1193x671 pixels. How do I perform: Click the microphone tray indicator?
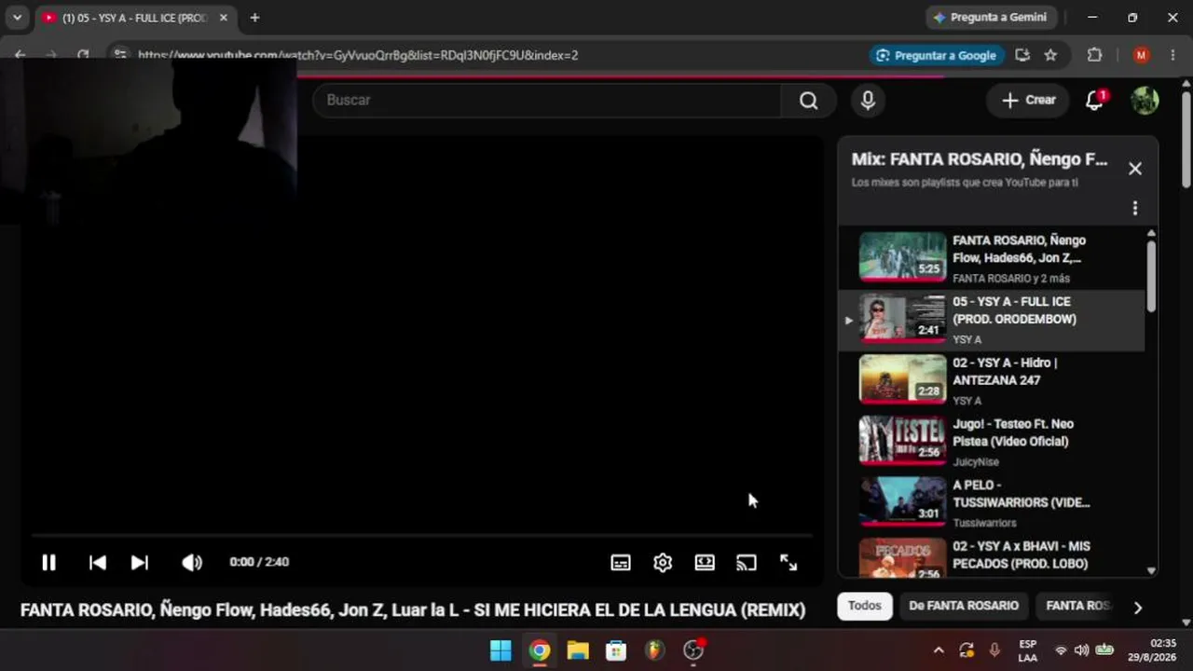(994, 650)
